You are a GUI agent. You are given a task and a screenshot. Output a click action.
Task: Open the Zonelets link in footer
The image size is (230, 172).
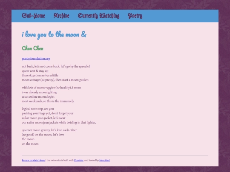click(x=79, y=160)
